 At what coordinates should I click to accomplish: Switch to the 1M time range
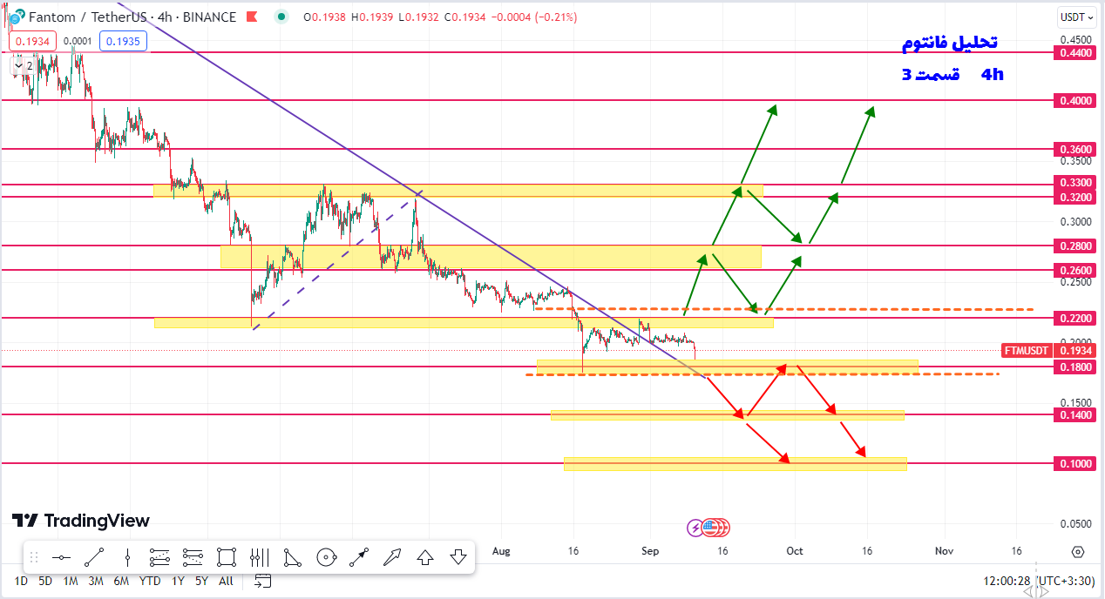point(71,581)
